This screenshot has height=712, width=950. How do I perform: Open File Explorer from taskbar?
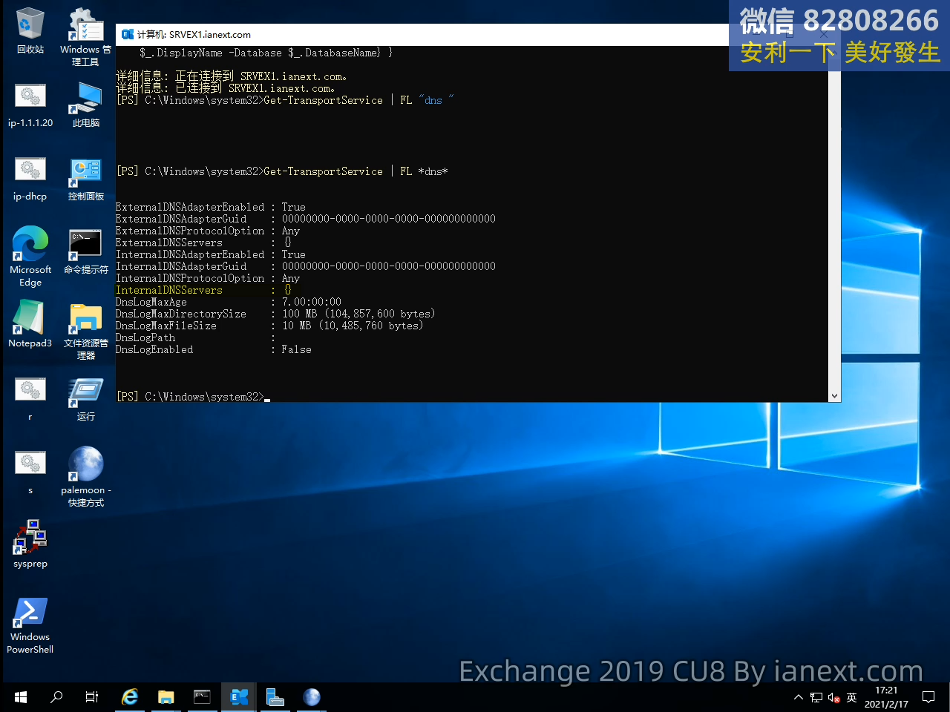coord(166,697)
